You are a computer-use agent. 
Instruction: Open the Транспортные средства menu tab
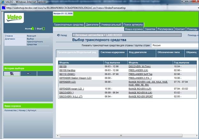tap(69, 25)
